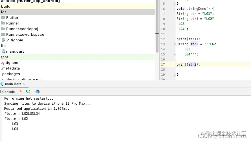The image size is (251, 141).
Task: Click the 'String str = "LG1";' line
Action: pos(195,14)
